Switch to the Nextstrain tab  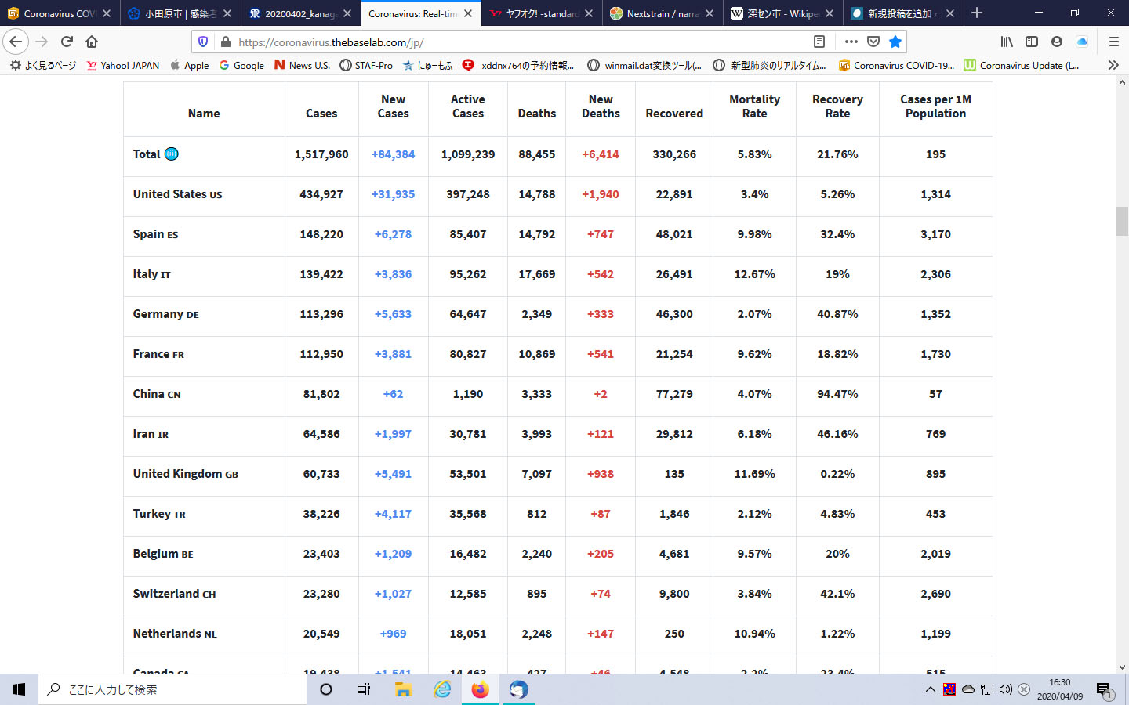662,13
